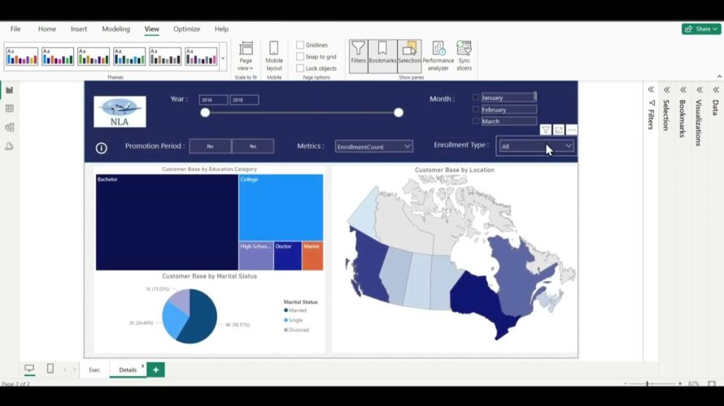Go to previous page tab arrow
The image size is (724, 406).
[64, 369]
